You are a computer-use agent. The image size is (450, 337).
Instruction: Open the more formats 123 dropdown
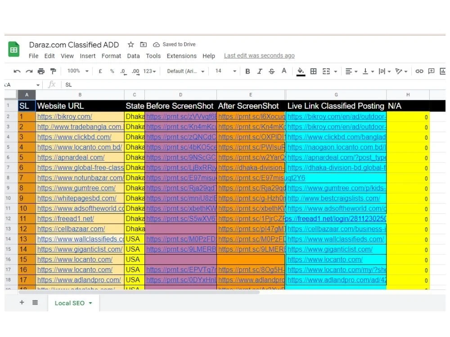(149, 71)
